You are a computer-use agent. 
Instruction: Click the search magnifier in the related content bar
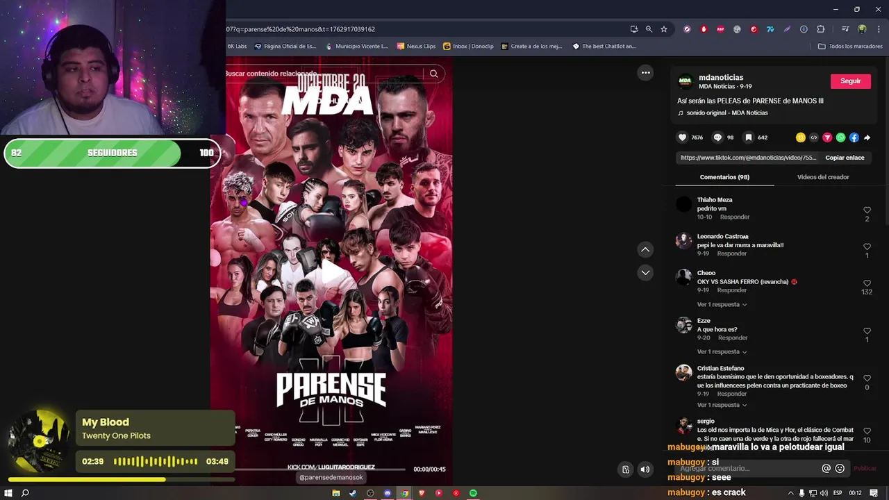(x=433, y=74)
